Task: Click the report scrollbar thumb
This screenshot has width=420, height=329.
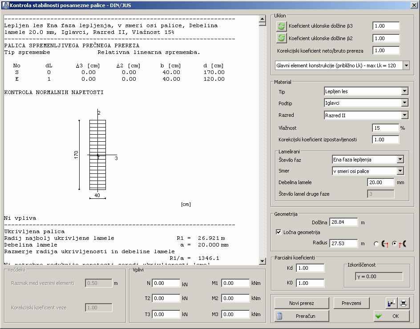Action: (262, 24)
